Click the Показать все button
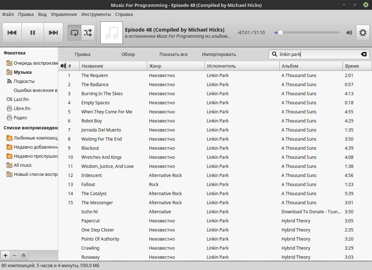 [x=173, y=55]
